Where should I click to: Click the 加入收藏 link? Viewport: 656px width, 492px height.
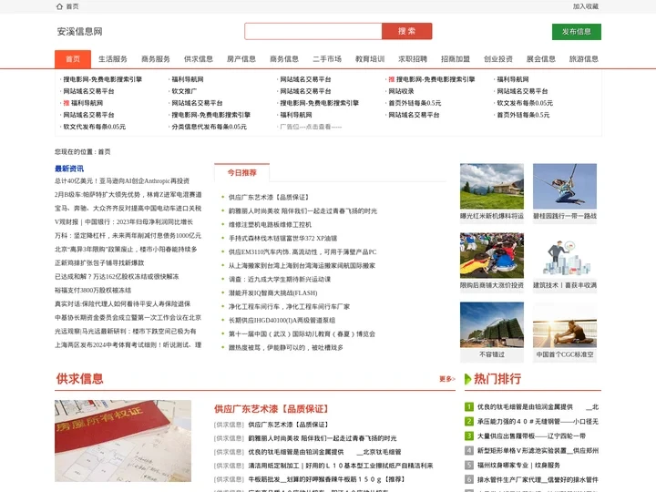585,6
